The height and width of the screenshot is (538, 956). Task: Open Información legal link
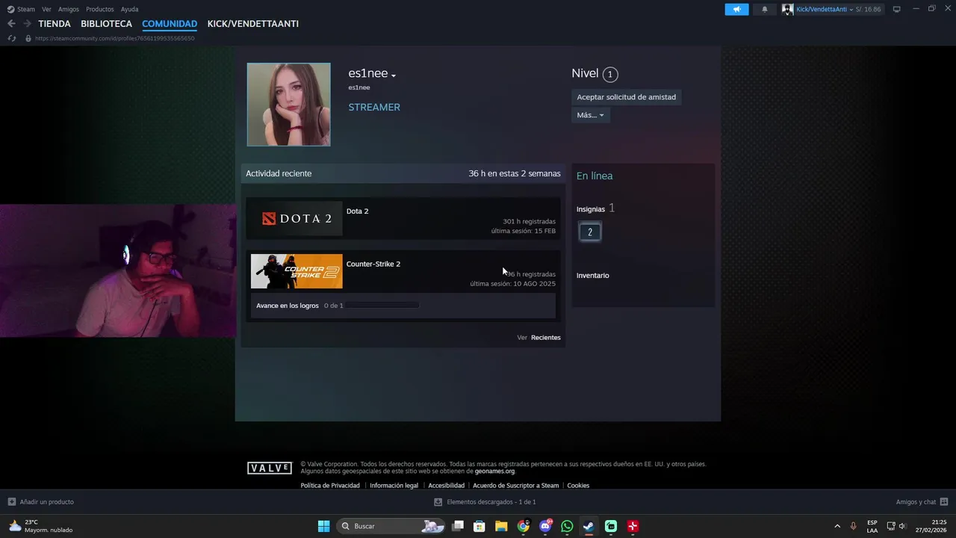394,486
